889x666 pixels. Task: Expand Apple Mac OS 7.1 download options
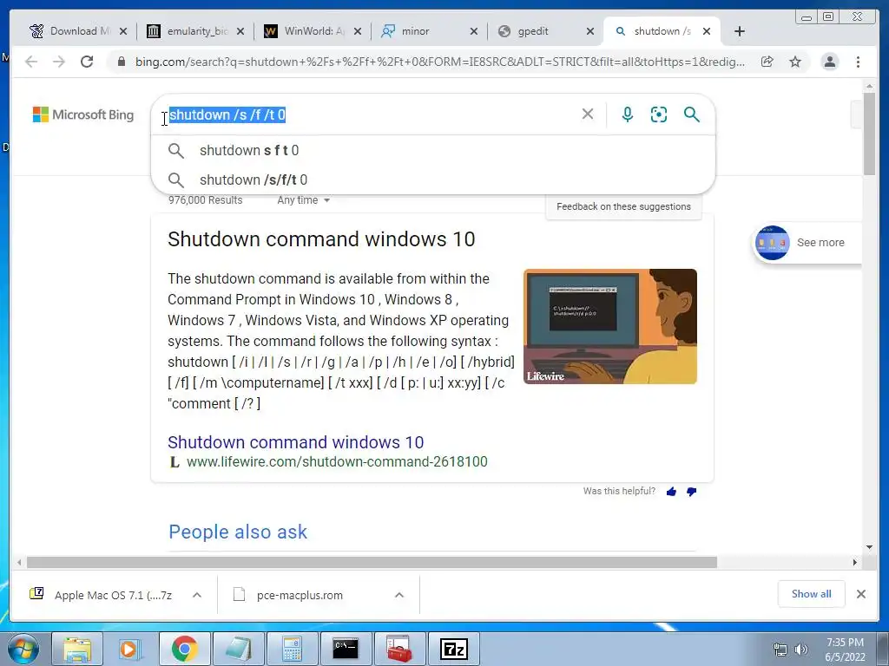(x=197, y=595)
